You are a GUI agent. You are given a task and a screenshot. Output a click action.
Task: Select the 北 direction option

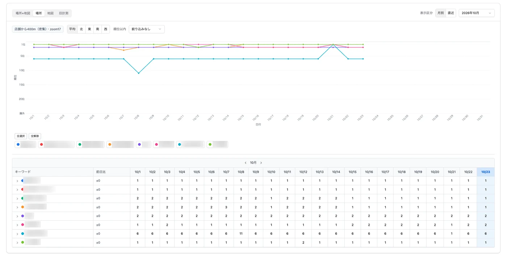click(x=81, y=29)
